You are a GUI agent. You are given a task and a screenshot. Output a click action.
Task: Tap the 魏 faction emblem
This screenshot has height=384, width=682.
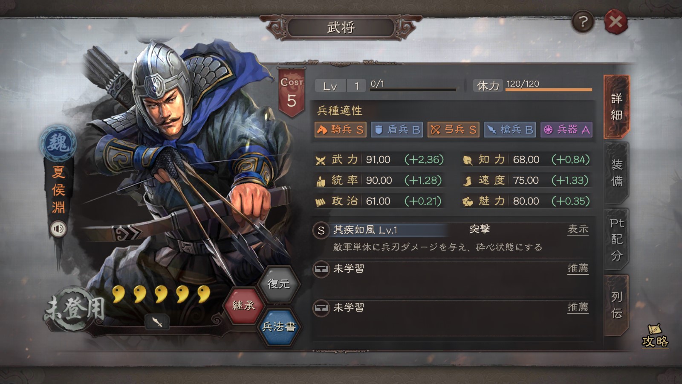click(58, 143)
